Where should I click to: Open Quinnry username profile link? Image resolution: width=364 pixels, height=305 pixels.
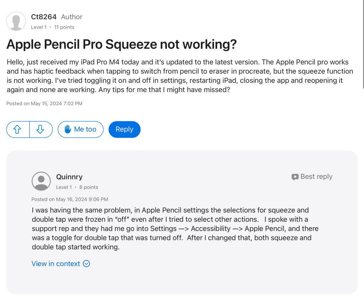pos(69,177)
